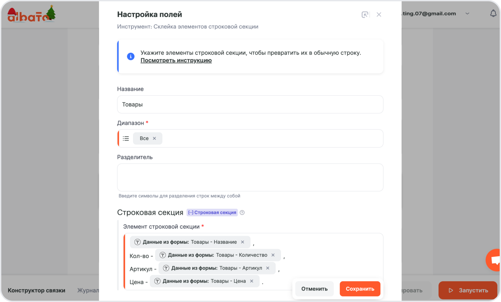The width and height of the screenshot is (501, 302).
Task: Click into the Разделитель text area
Action: [x=250, y=177]
